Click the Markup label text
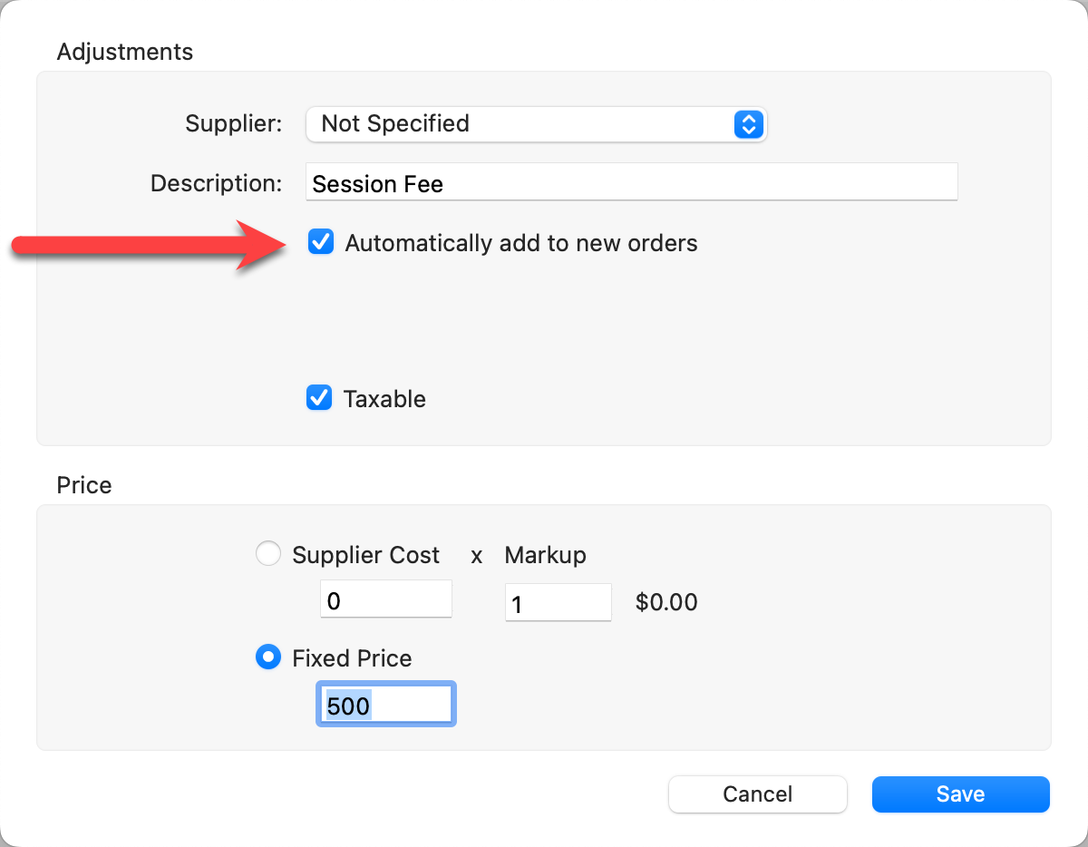The image size is (1088, 847). tap(545, 555)
